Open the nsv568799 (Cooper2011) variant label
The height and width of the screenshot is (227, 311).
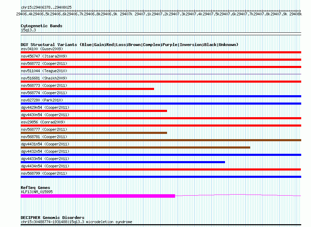(44, 173)
